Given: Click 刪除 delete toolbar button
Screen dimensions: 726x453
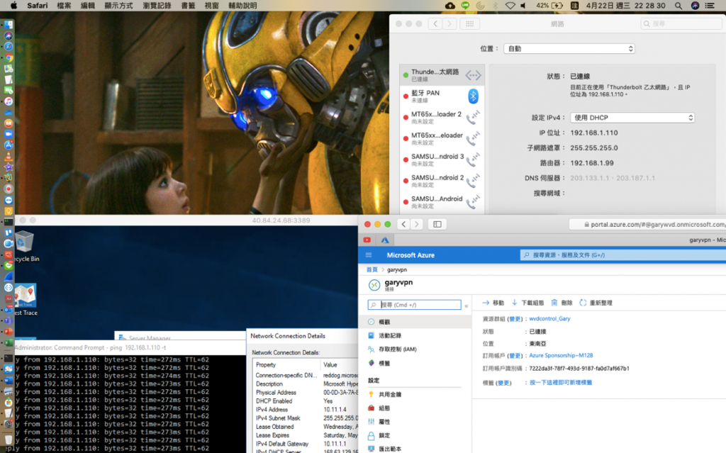Looking at the screenshot, I should tap(562, 303).
